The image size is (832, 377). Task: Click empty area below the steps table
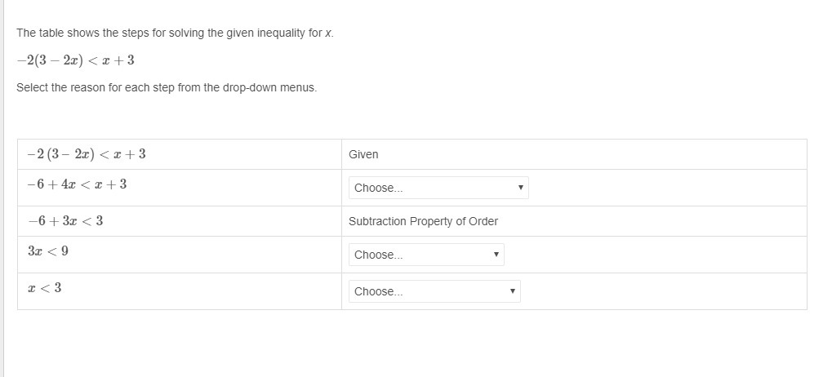[x=408, y=343]
